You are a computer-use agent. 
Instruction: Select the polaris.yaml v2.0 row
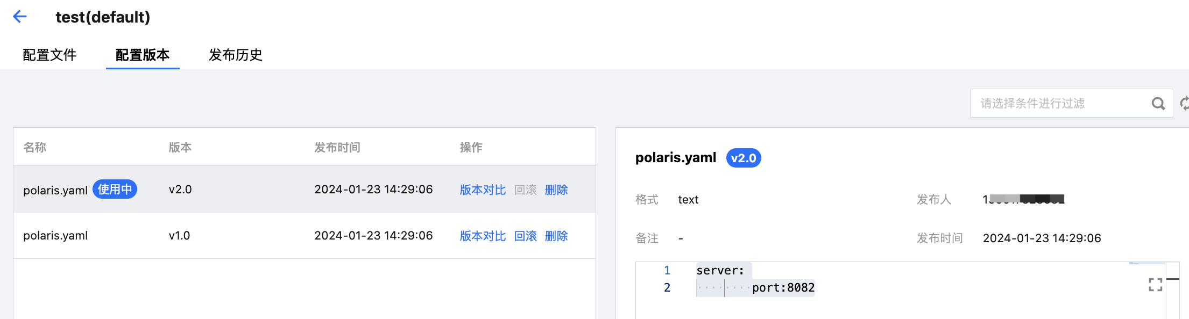tap(305, 189)
